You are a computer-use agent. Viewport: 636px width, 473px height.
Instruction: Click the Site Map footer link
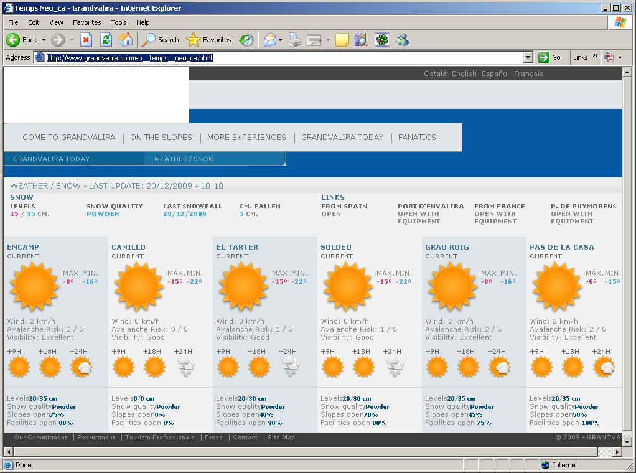tap(281, 438)
